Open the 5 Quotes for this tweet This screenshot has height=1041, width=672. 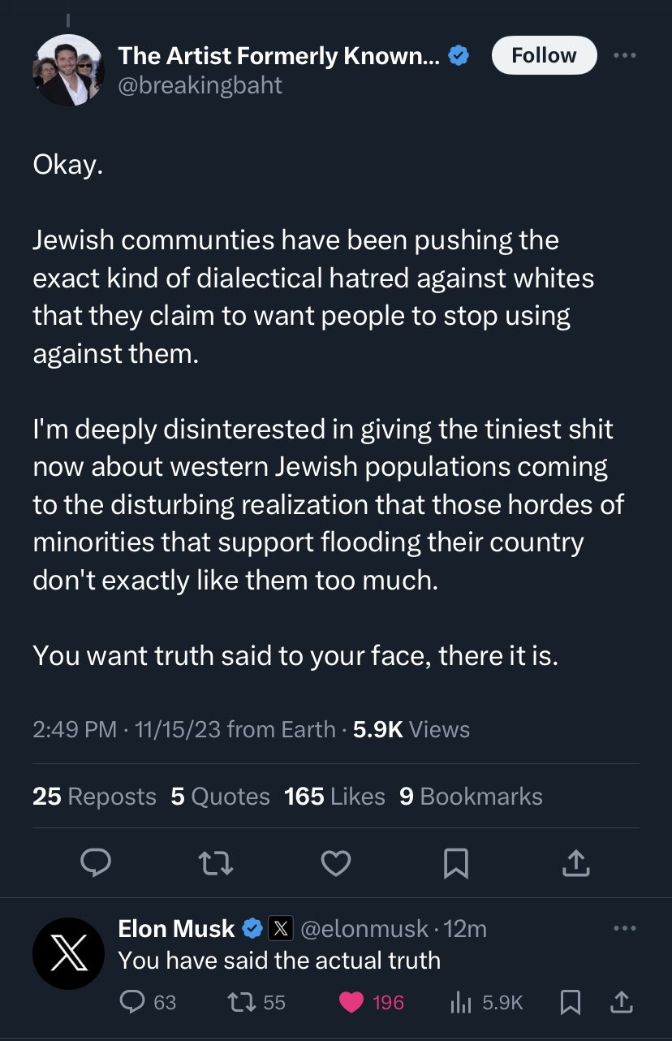[220, 796]
